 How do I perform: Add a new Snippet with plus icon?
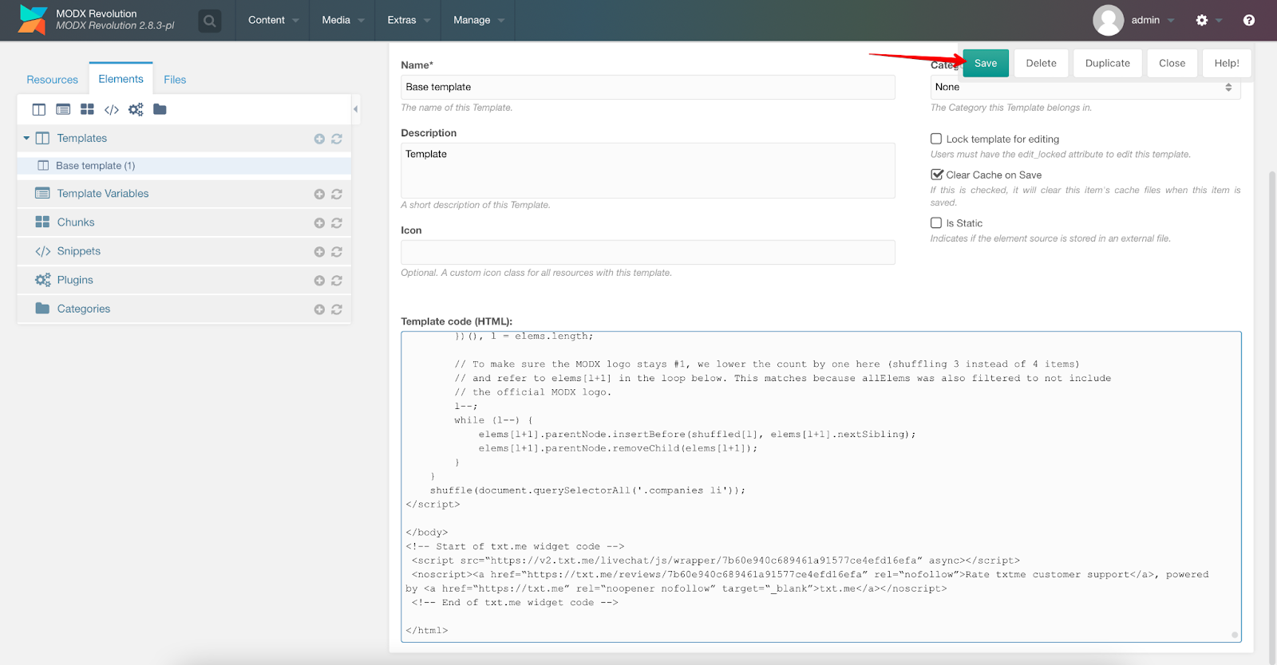click(x=319, y=252)
